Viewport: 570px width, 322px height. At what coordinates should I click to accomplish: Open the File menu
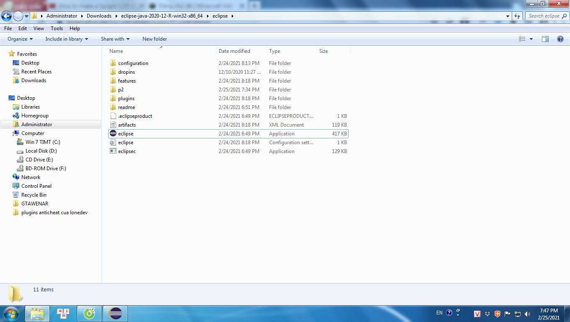[x=8, y=29]
